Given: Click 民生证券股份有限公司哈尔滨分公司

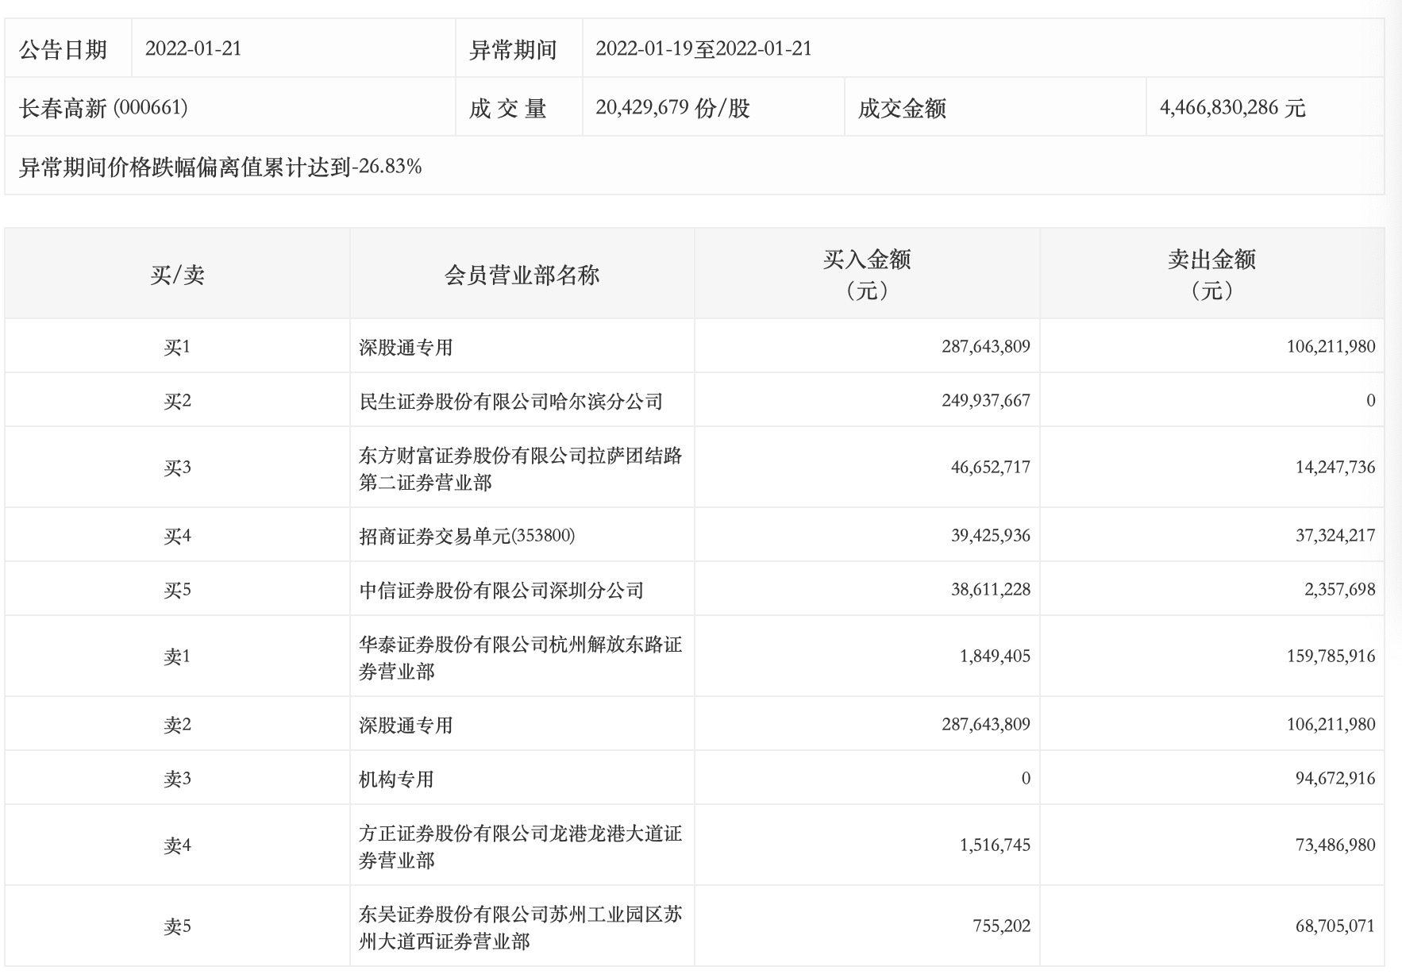Looking at the screenshot, I should (x=510, y=399).
